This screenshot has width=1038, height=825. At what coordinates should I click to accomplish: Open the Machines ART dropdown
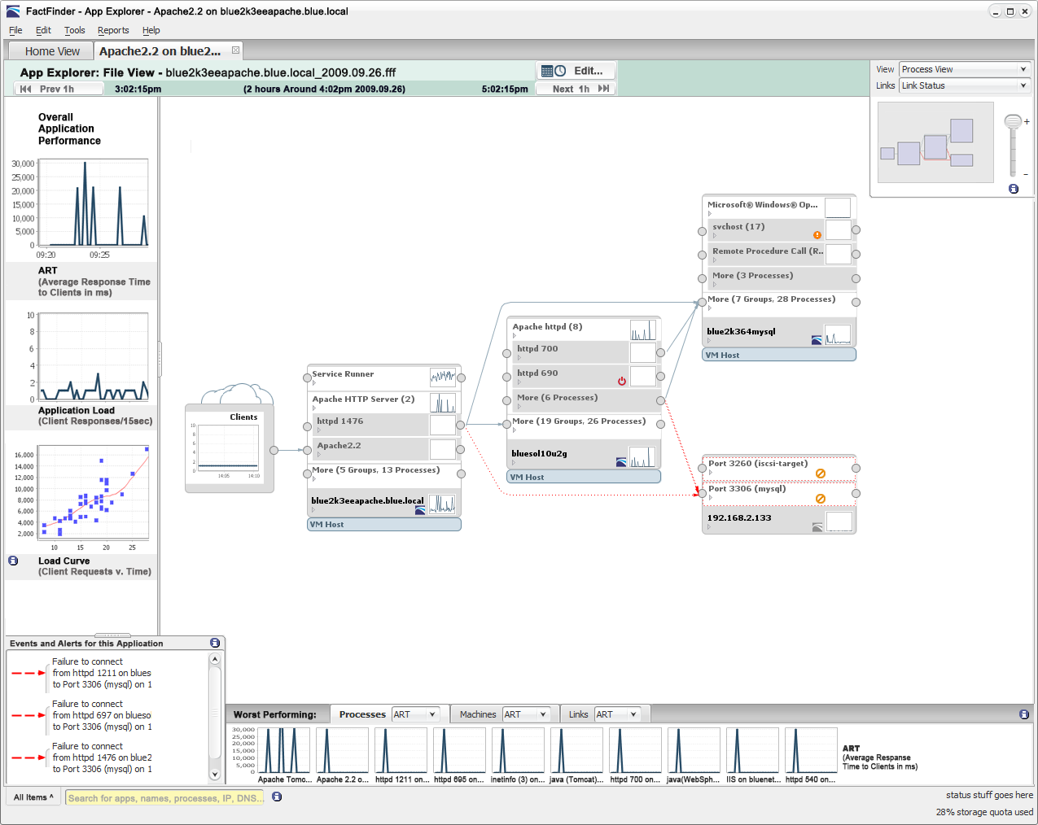526,714
